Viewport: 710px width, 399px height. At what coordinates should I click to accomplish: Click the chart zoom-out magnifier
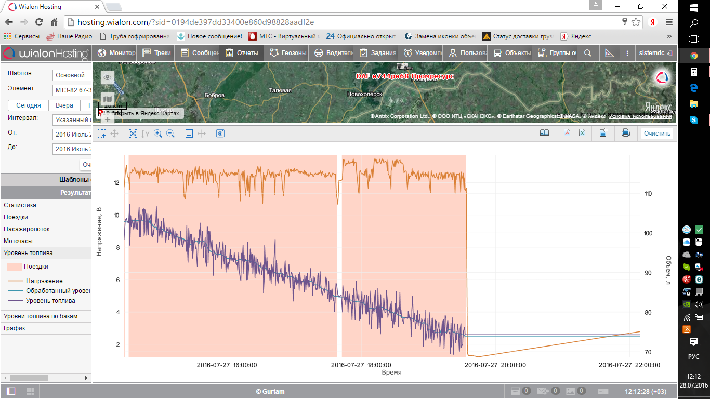[x=170, y=134]
